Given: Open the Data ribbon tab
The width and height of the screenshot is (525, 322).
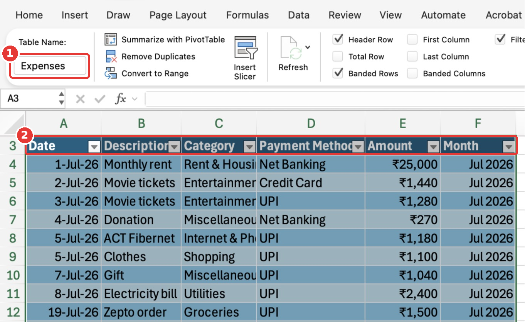Looking at the screenshot, I should coord(299,15).
